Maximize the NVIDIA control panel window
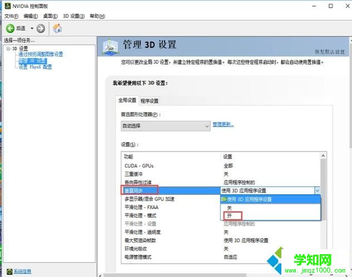 click(331, 6)
